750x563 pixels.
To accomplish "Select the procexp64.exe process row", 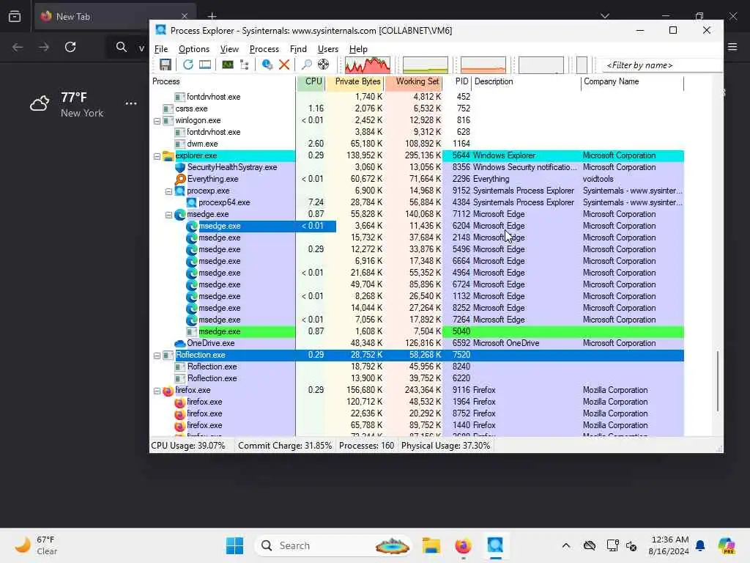I will [x=417, y=202].
